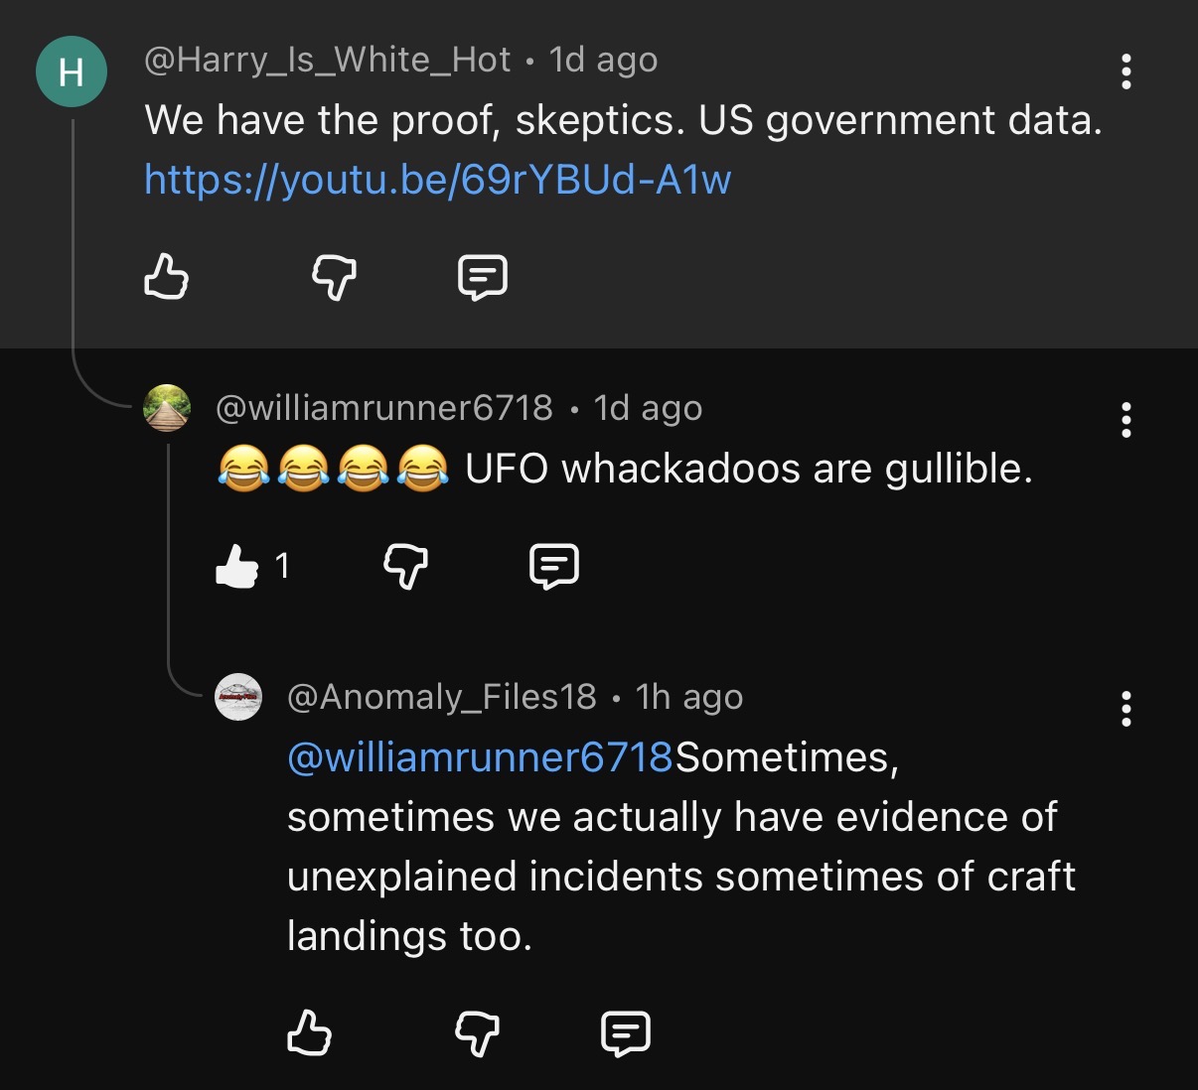
Task: Like Harry_Is_White_Hot's comment
Action: click(166, 277)
